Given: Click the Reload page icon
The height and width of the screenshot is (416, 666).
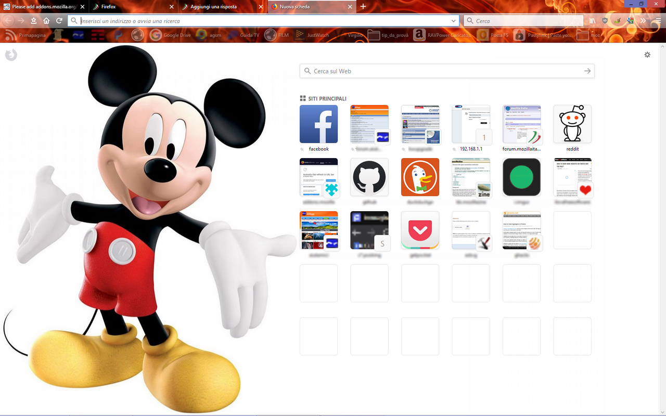Looking at the screenshot, I should (59, 21).
